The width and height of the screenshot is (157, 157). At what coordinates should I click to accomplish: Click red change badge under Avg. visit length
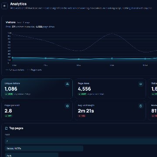pyautogui.click(x=82, y=116)
